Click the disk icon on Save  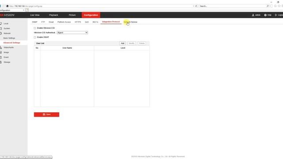coord(44,114)
